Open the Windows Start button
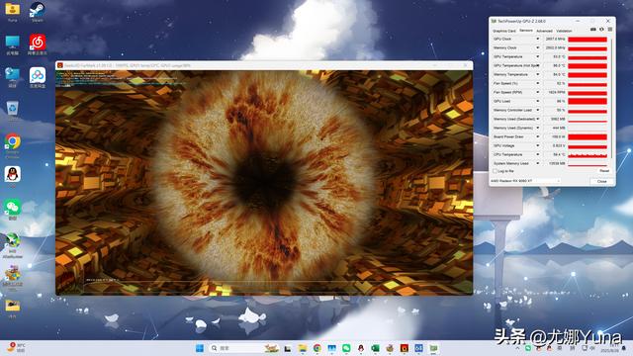The width and height of the screenshot is (633, 356). [200, 348]
